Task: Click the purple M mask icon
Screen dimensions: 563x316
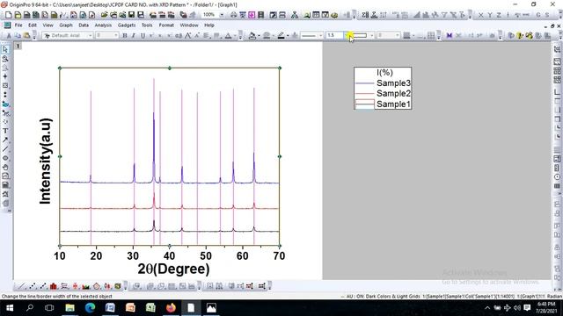Action: [x=450, y=35]
